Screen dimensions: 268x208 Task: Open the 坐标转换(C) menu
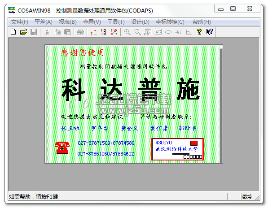click(x=170, y=22)
